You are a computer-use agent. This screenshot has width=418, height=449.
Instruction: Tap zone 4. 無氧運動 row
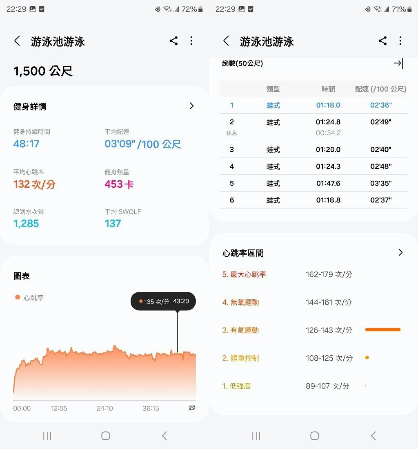313,302
